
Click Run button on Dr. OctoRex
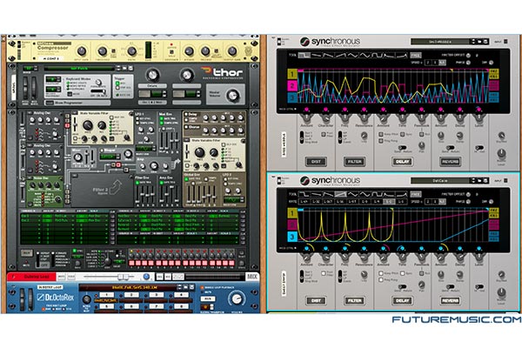207,298
